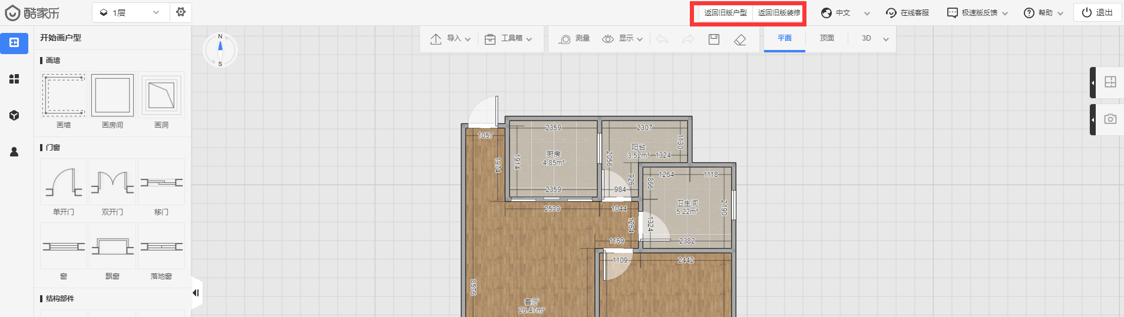Click 返回旧版户型 button
Viewport: 1124px width, 317px height.
(x=725, y=13)
